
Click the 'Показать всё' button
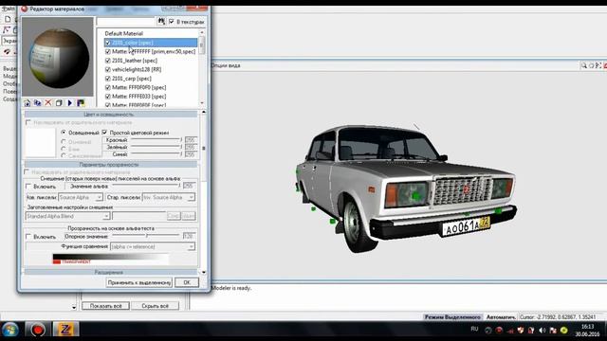(105, 306)
